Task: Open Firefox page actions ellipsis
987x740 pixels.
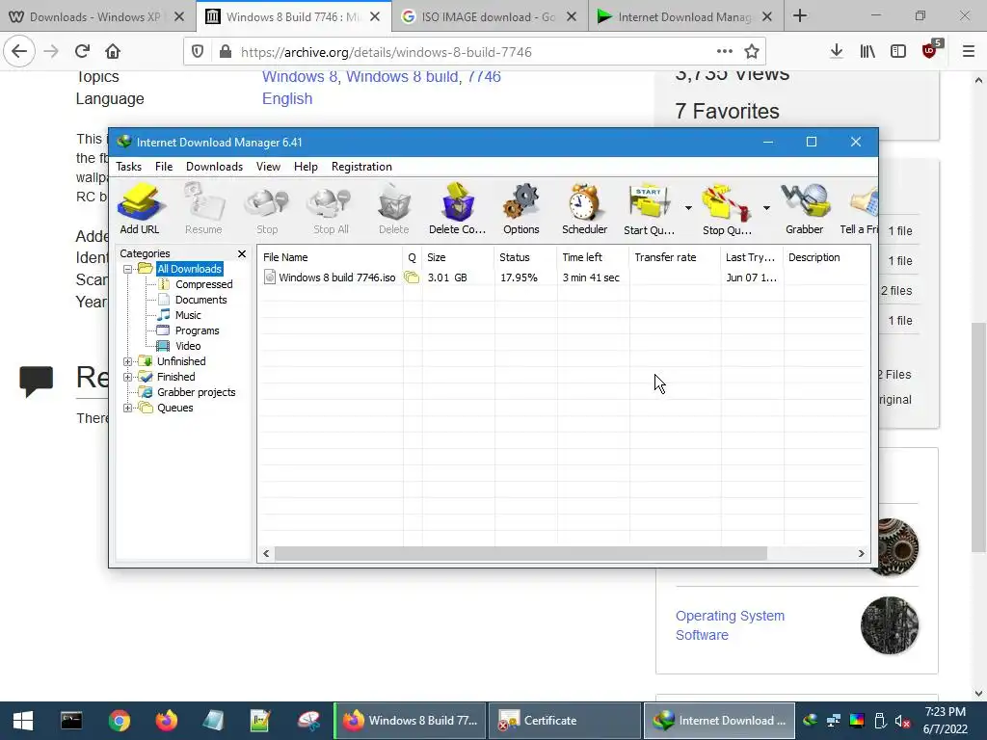Action: tap(725, 52)
